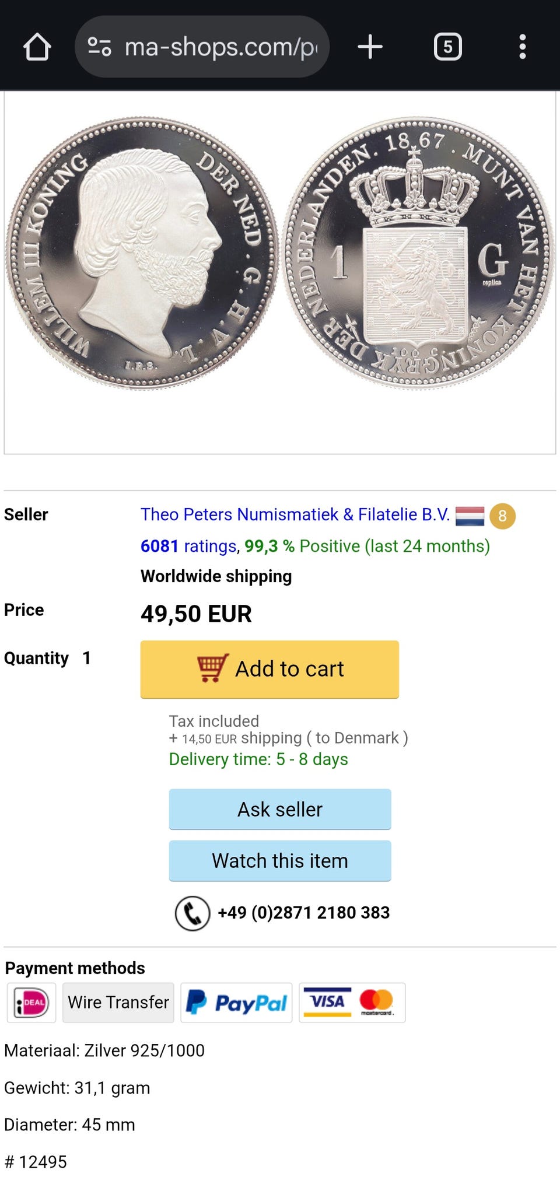Open the 6081 ratings link

(x=188, y=546)
